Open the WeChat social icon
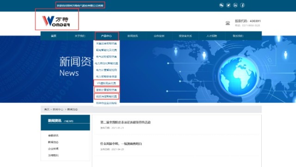This screenshot has width=296, height=167. tap(222, 5)
